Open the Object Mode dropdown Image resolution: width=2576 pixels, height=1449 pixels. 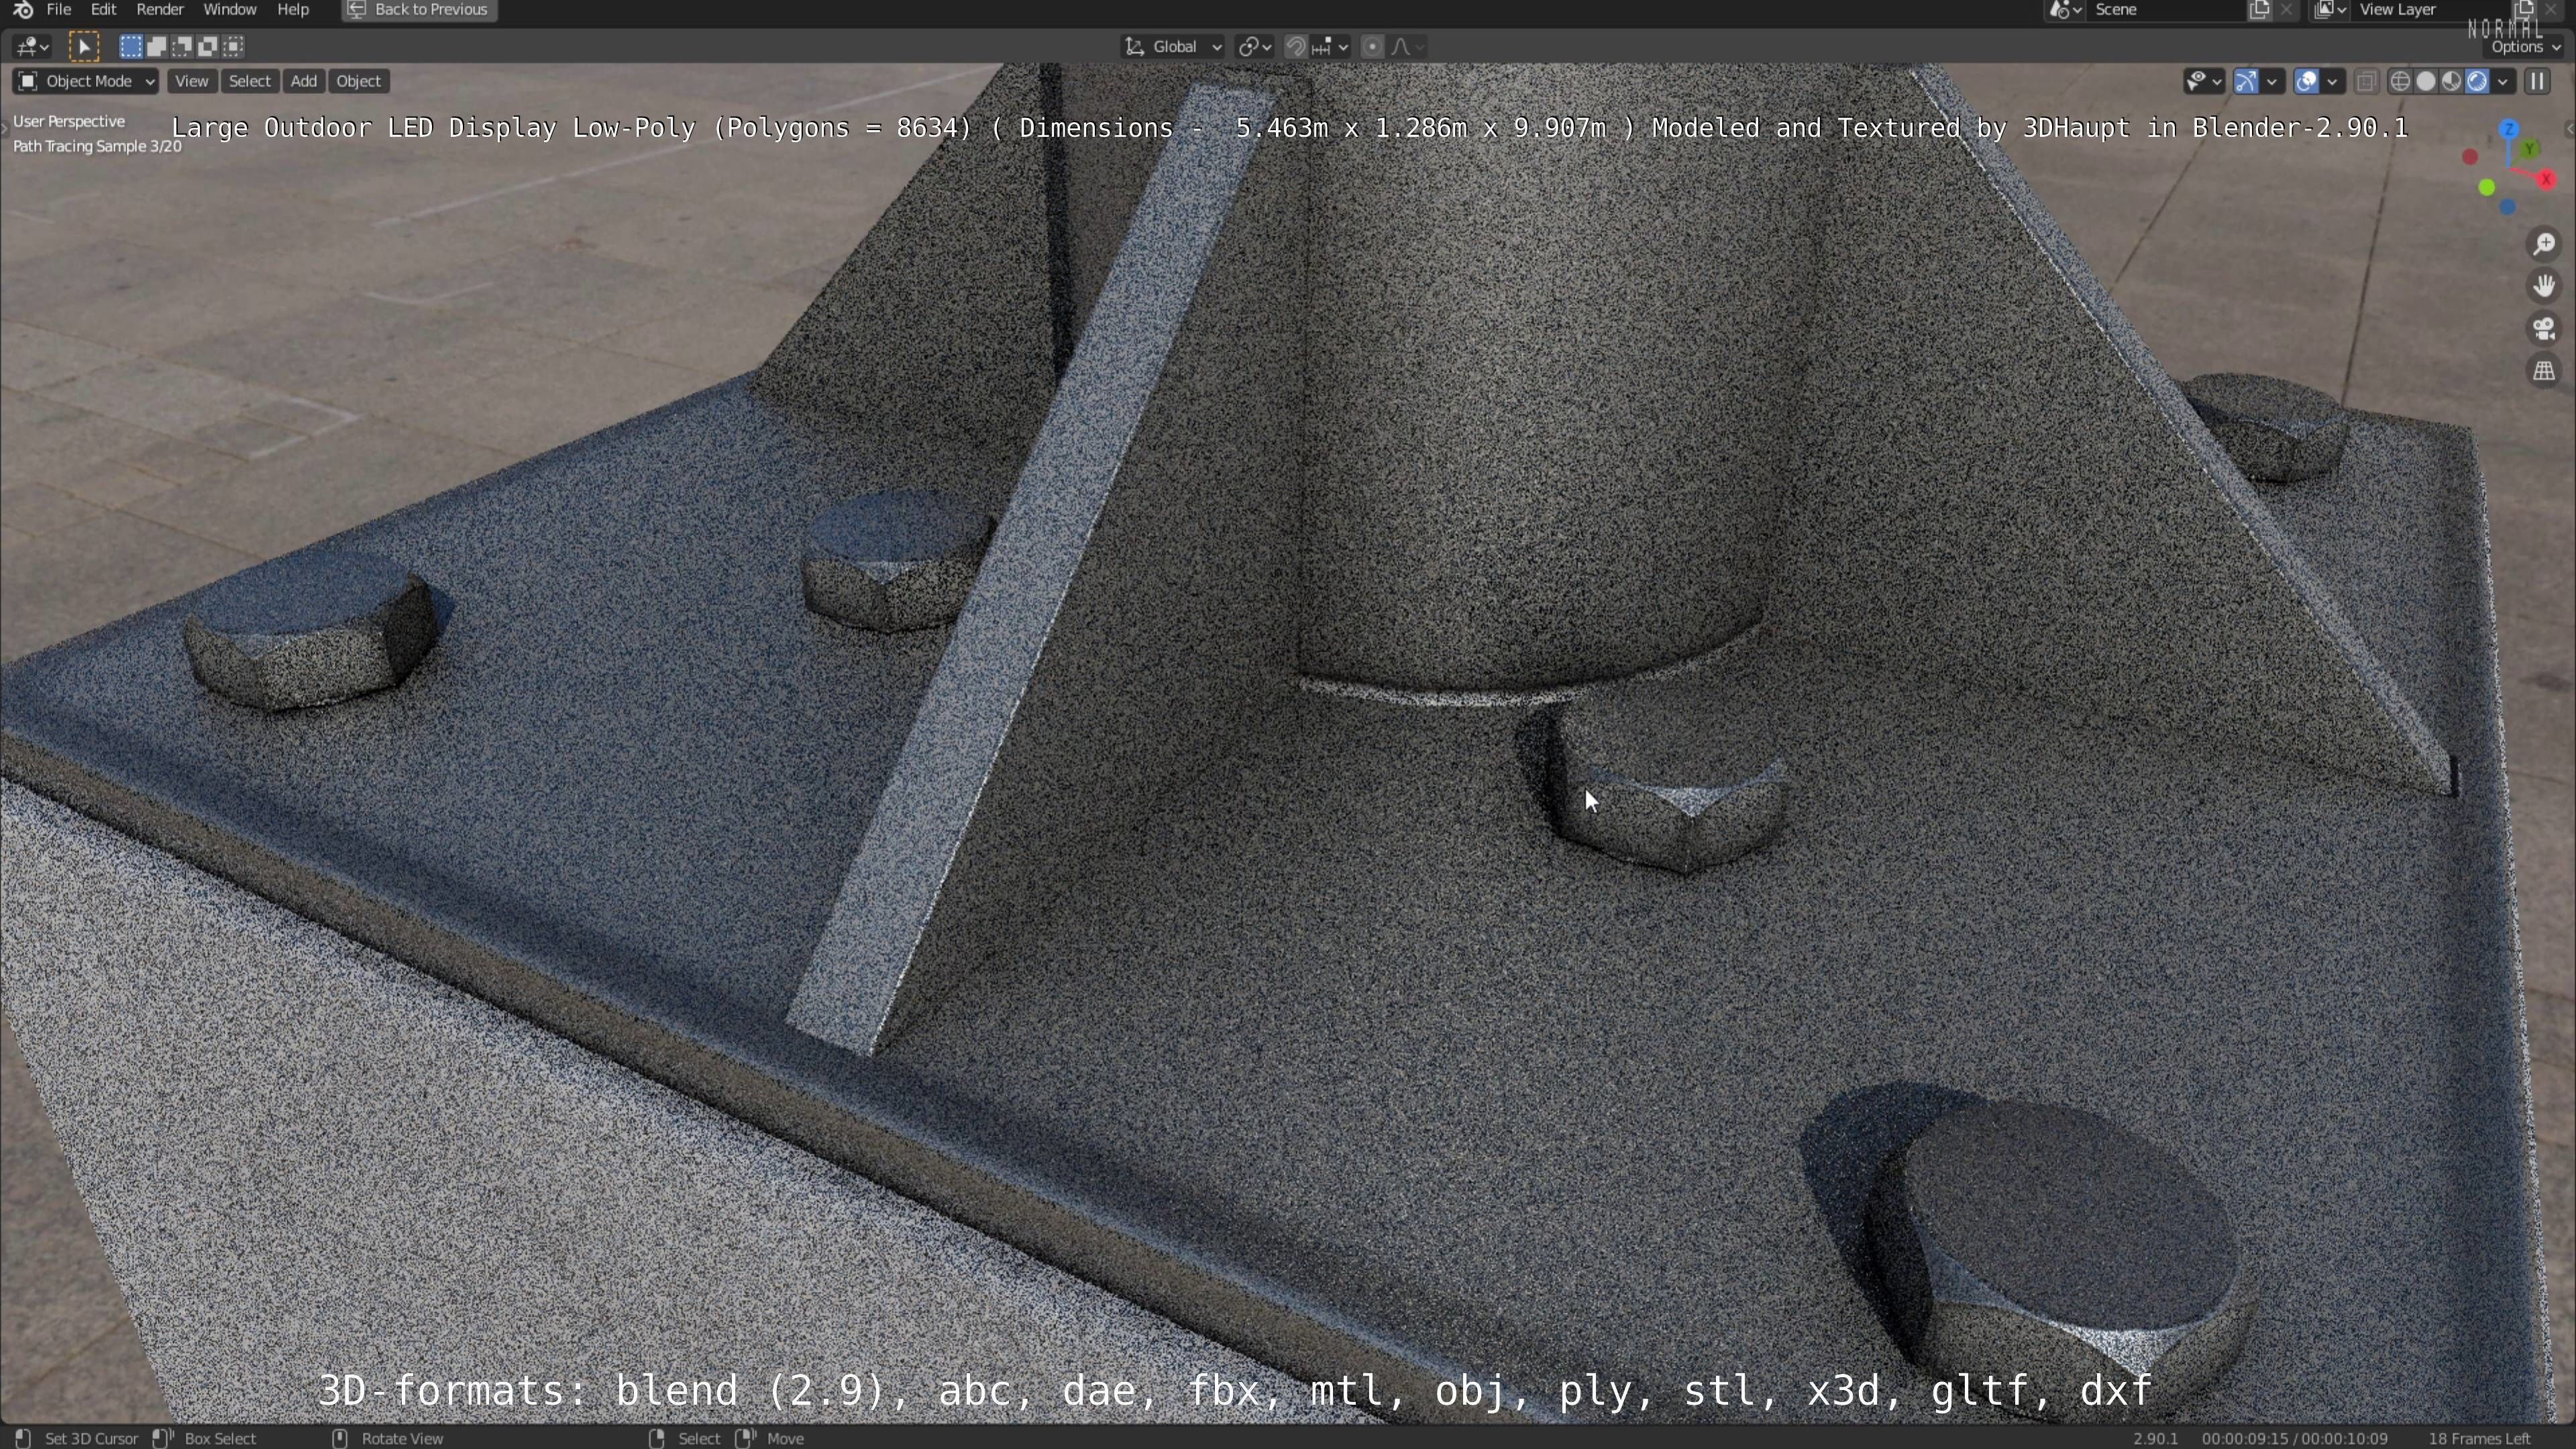pyautogui.click(x=86, y=81)
